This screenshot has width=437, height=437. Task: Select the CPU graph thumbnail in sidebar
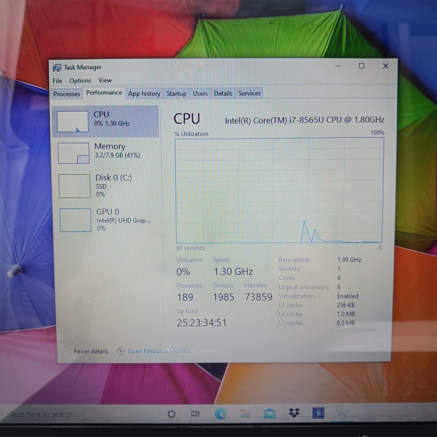tap(73, 121)
